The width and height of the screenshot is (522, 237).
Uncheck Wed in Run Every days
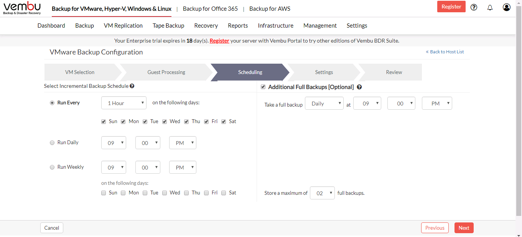165,122
